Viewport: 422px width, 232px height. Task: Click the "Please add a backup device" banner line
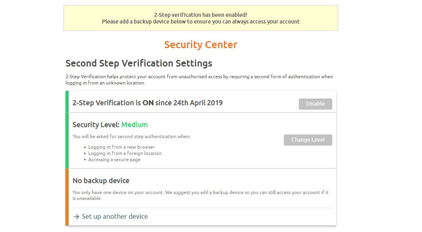click(x=200, y=22)
